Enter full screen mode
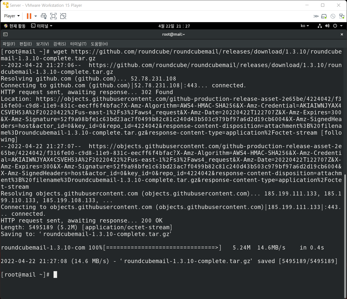Screen dimensions: 347x299 (x=54, y=16)
